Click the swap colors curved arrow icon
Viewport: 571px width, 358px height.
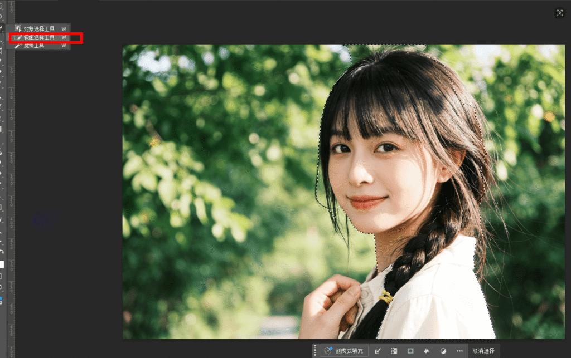click(x=2, y=252)
